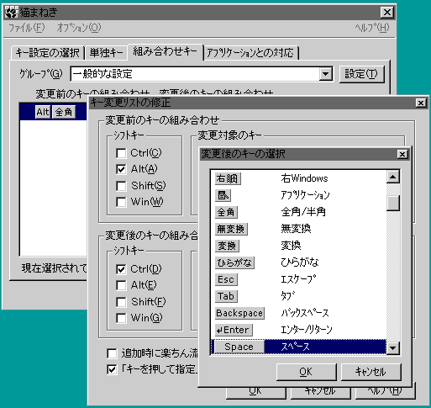This screenshot has width=431, height=408.
Task: Uncheck the Alt(A) checkbox
Action: pos(121,169)
